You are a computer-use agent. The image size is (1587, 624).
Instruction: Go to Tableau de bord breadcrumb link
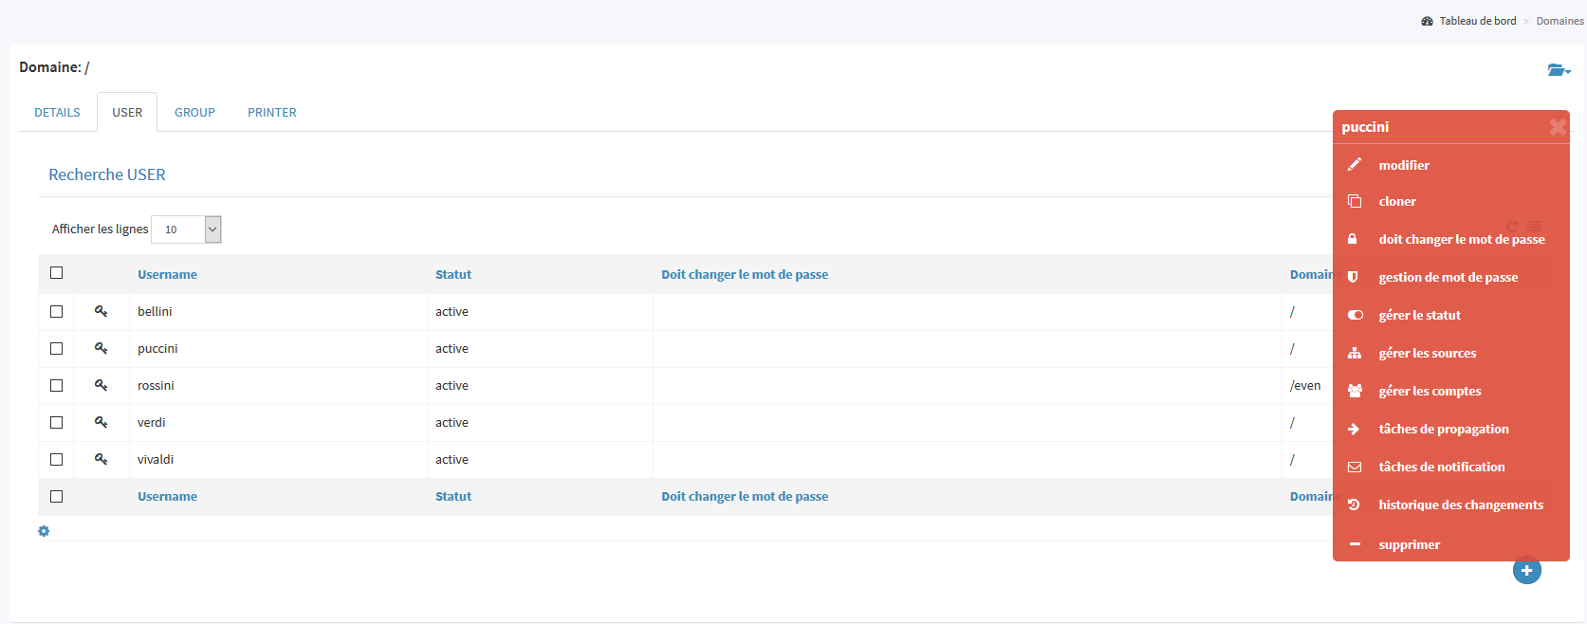1477,21
